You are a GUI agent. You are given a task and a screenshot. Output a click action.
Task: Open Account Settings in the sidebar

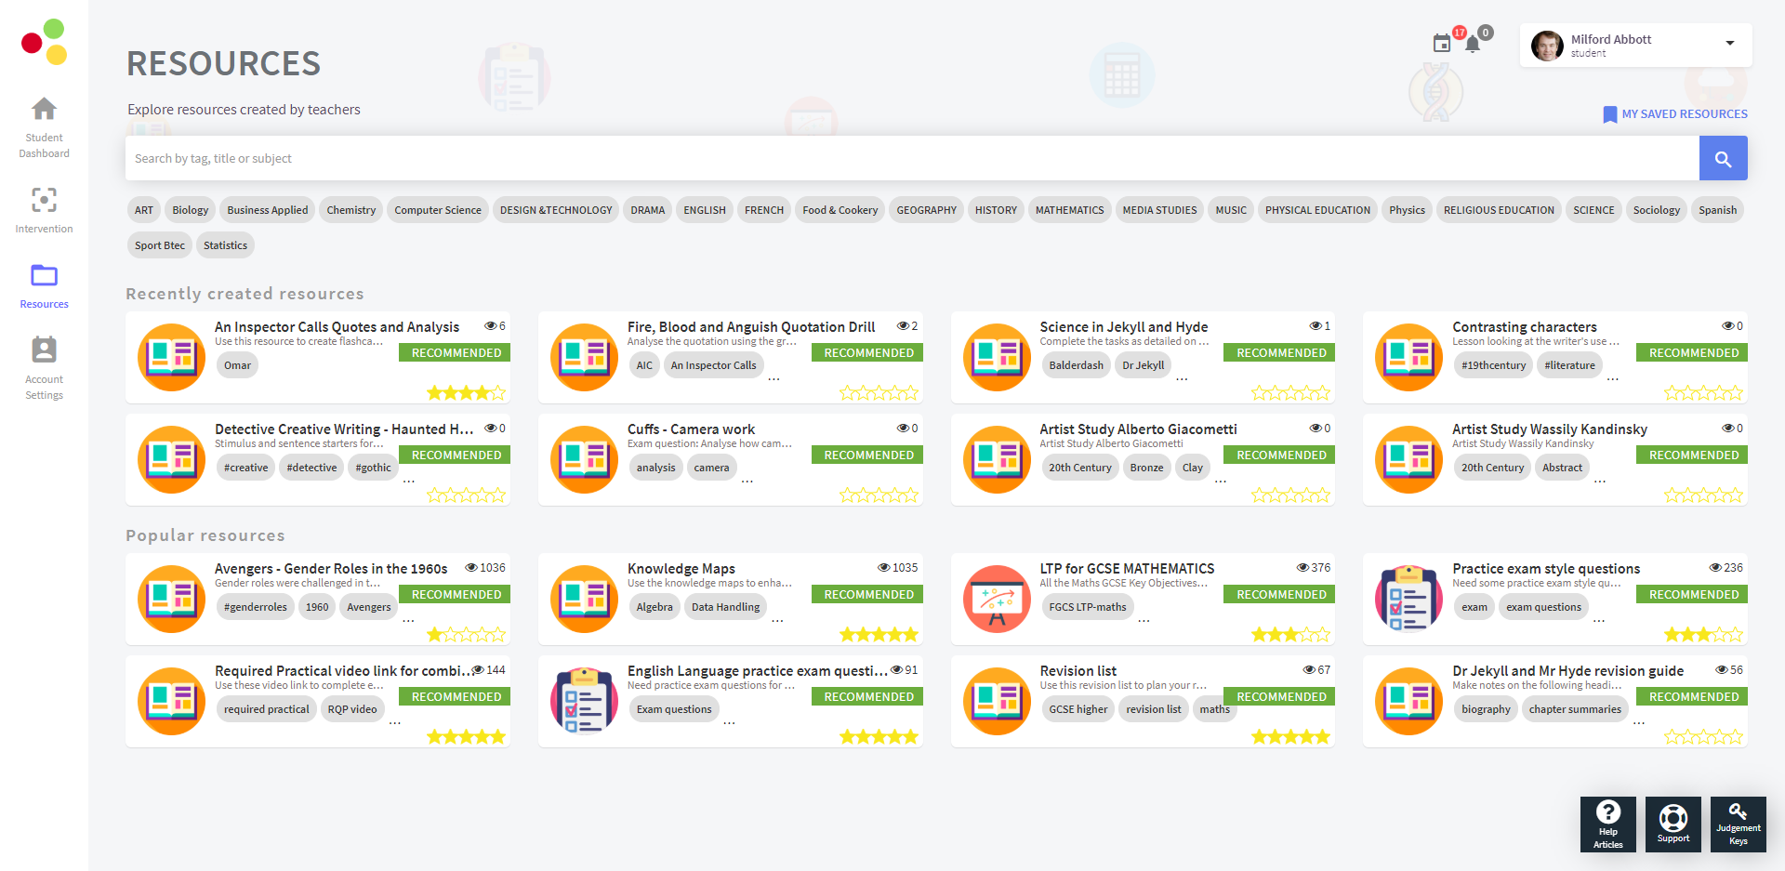(44, 351)
